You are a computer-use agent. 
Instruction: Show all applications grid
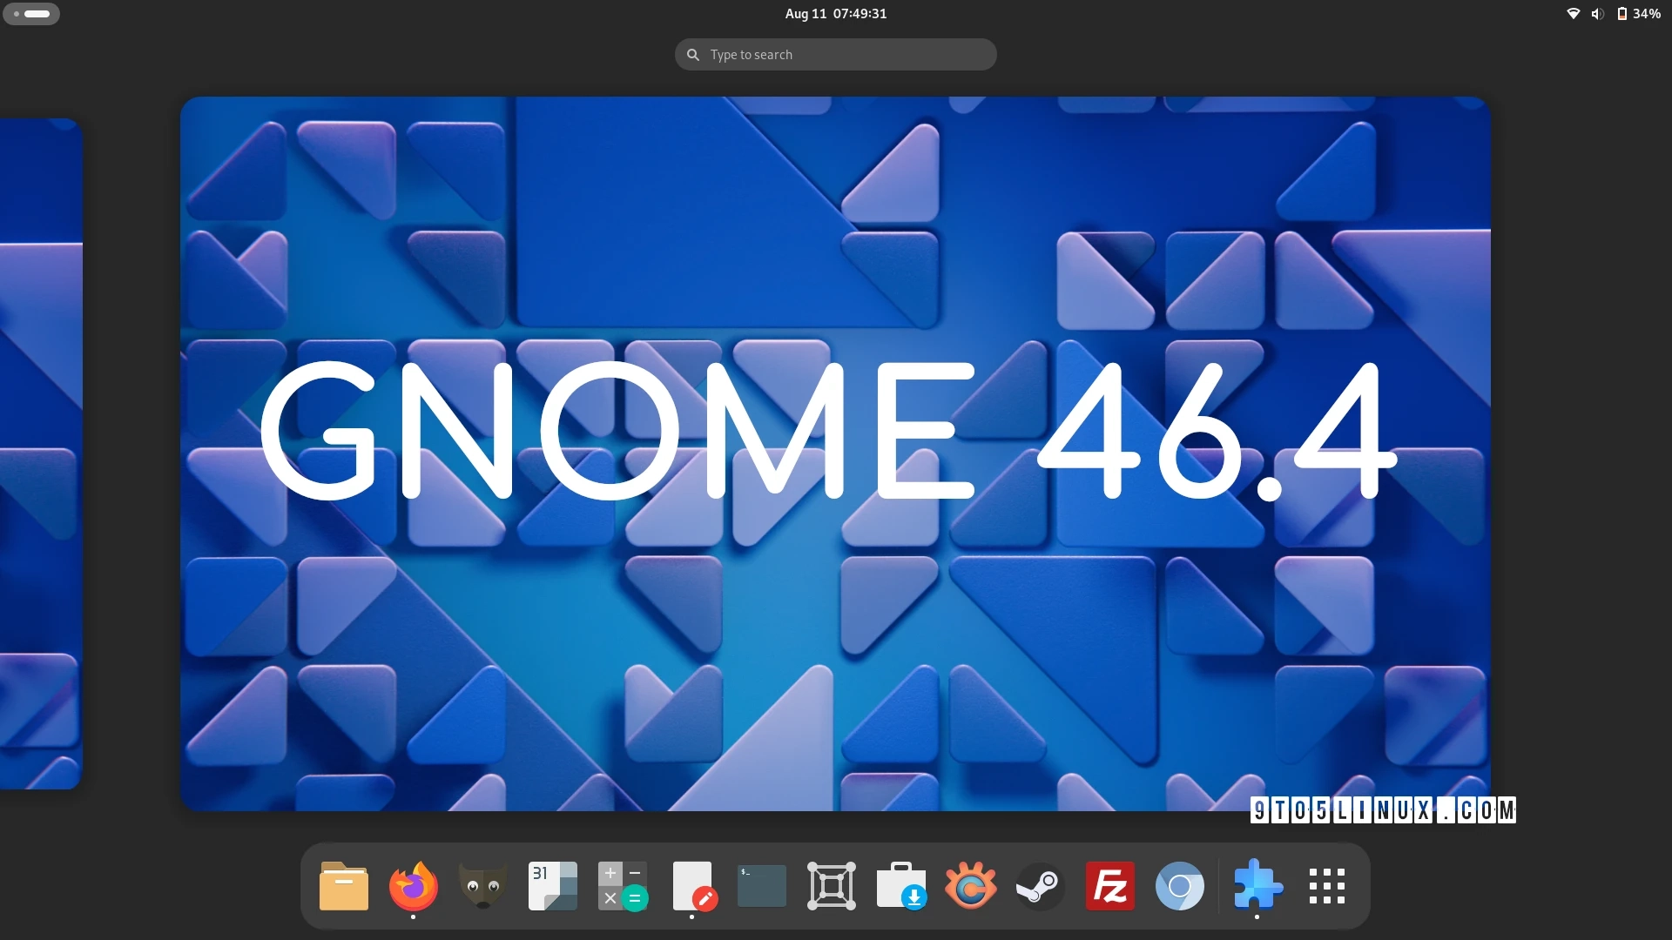tap(1326, 886)
